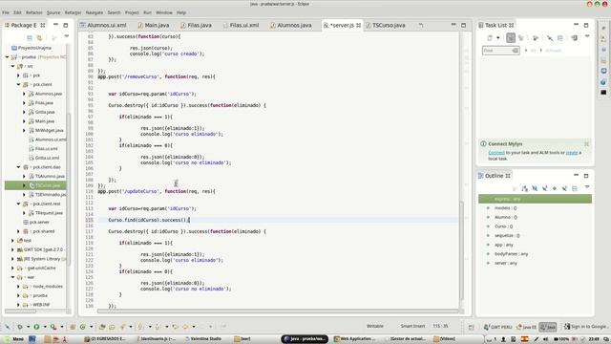Expand the node_modules folder
Image resolution: width=611 pixels, height=344 pixels.
18,287
